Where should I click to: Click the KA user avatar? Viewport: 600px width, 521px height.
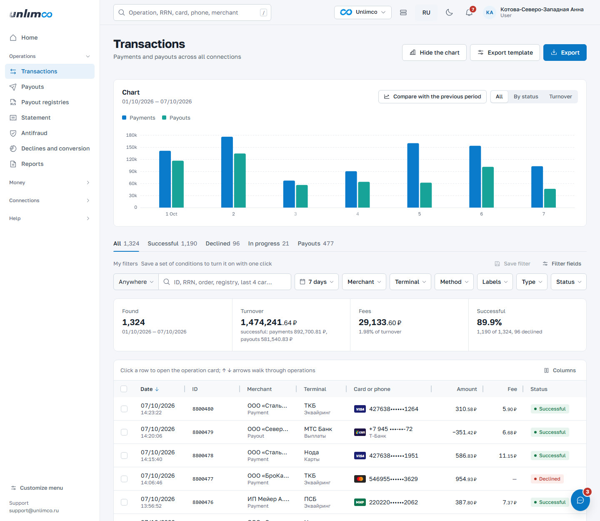tap(490, 13)
